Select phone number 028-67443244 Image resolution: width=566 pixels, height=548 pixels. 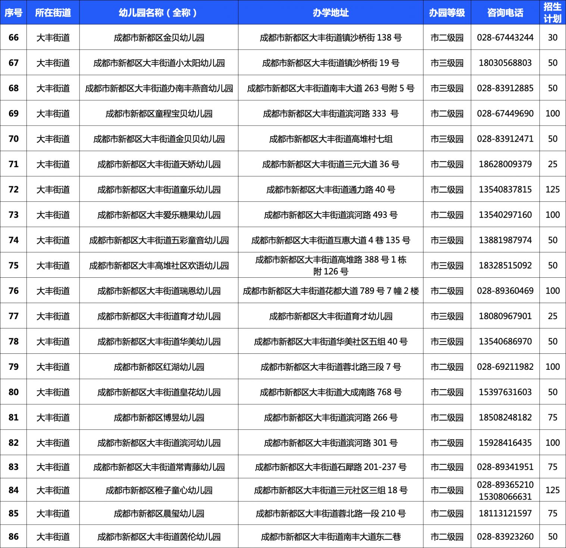click(505, 38)
